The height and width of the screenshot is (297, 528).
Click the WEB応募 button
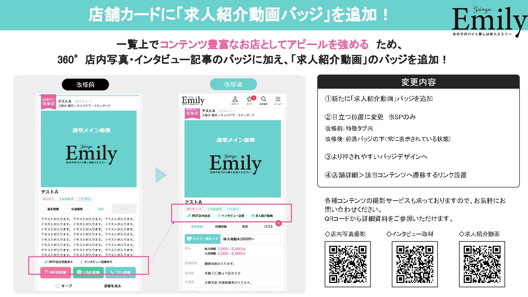56,272
